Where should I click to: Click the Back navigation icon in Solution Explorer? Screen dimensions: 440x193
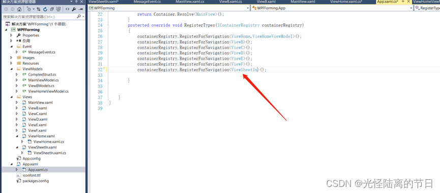(6, 9)
